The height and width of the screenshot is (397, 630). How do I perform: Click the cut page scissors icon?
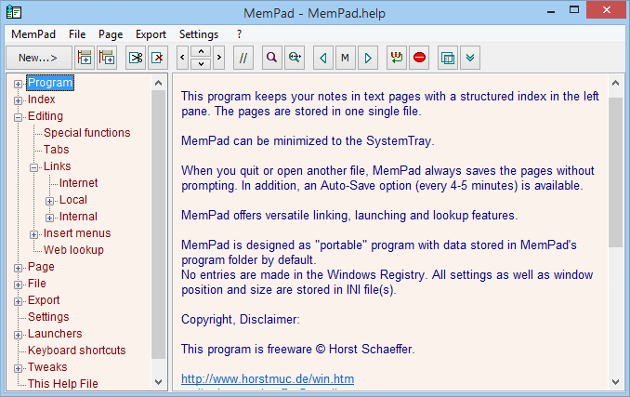click(x=136, y=58)
